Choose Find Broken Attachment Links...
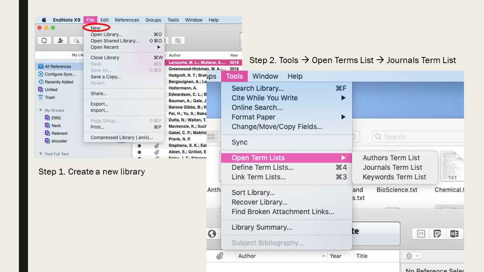The image size is (484, 272). pos(287,212)
